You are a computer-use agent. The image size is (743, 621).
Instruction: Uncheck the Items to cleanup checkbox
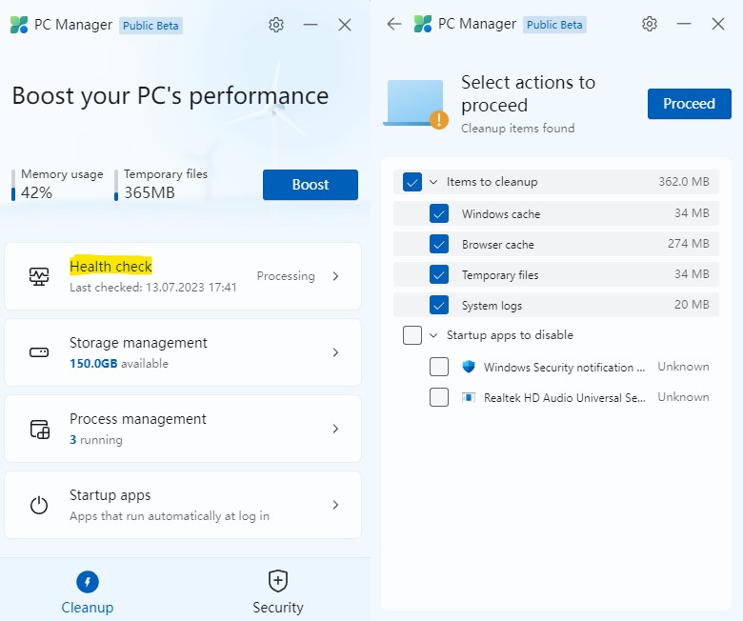(x=412, y=182)
